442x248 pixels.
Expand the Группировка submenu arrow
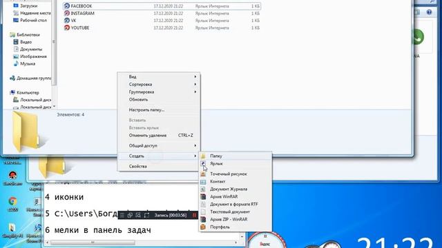point(195,92)
